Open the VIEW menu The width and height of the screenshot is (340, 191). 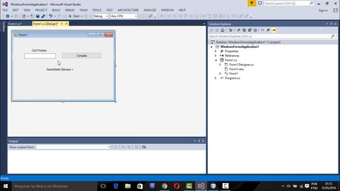(x=27, y=10)
